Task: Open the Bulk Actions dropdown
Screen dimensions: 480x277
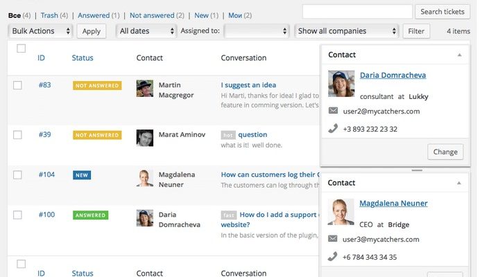Action: (42, 31)
